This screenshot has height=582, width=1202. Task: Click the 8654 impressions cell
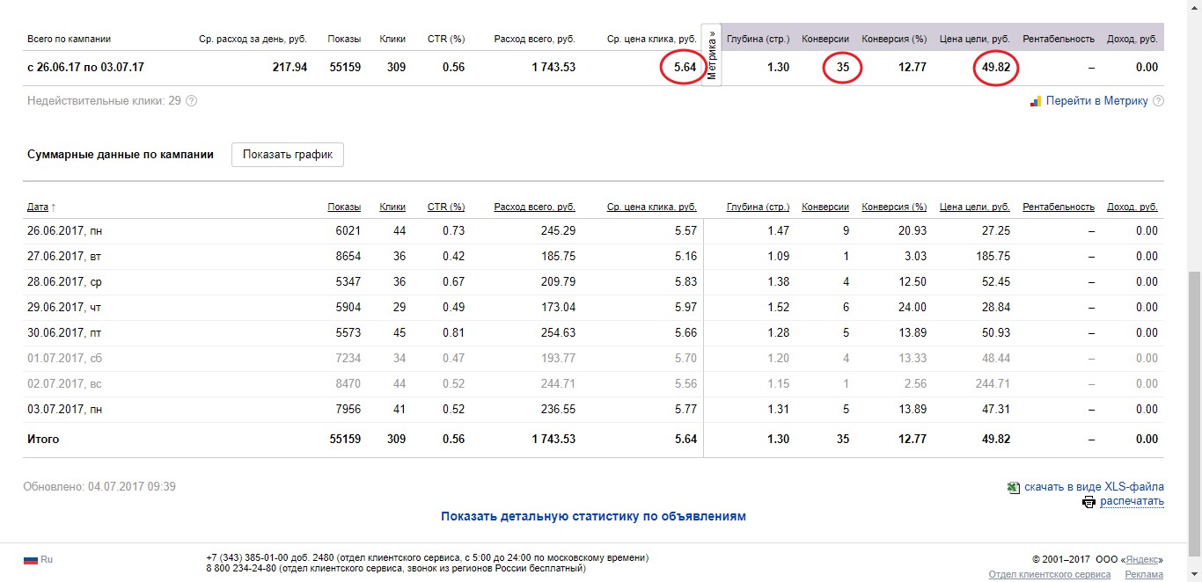tap(348, 256)
